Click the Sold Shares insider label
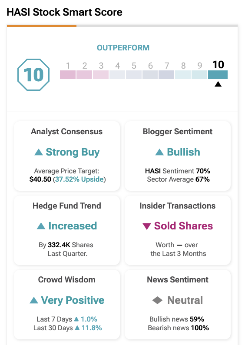Image resolution: width=245 pixels, height=345 pixels. click(x=183, y=226)
